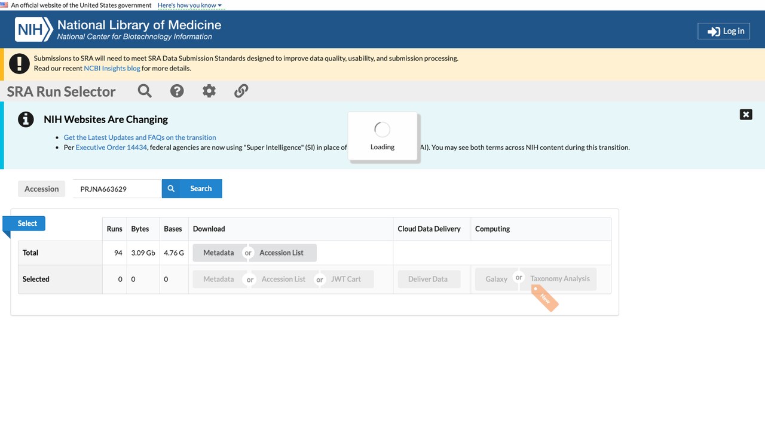Click the Log in button
This screenshot has height=430, width=765.
click(724, 31)
